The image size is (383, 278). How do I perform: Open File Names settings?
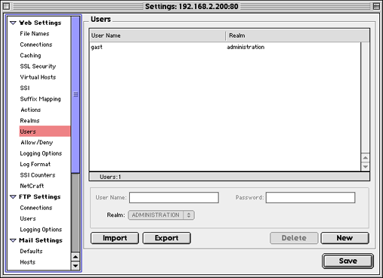click(35, 33)
